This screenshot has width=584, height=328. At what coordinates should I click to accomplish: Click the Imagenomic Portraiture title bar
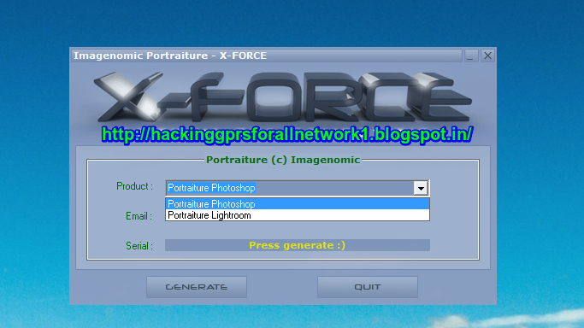pos(267,56)
